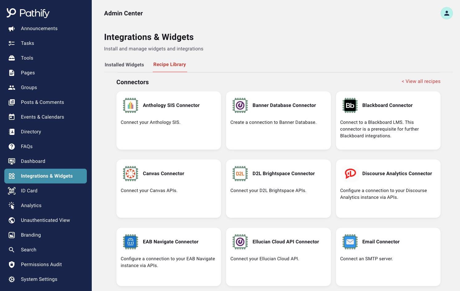The width and height of the screenshot is (460, 291).
Task: Open Search in the sidebar
Action: click(46, 250)
